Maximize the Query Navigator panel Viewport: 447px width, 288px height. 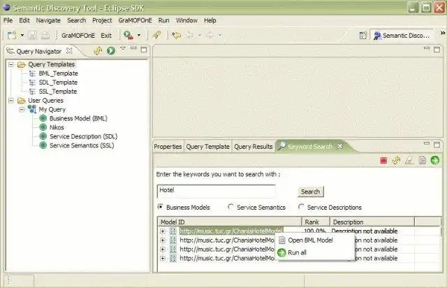(x=144, y=50)
